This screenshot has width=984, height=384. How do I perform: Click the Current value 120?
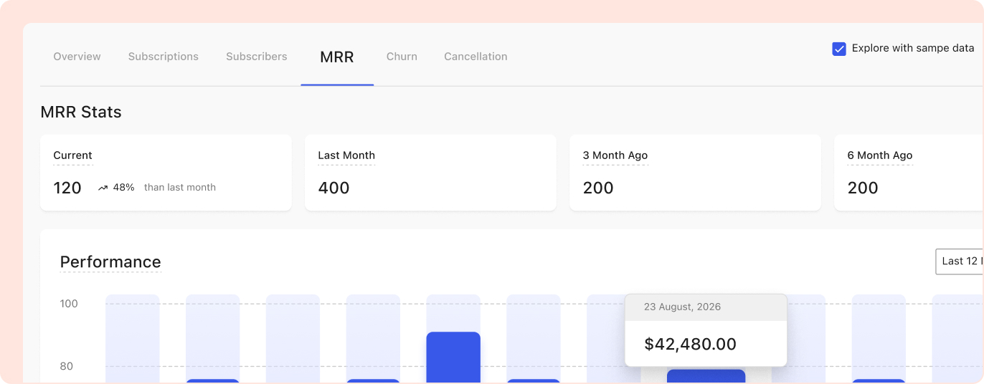67,188
